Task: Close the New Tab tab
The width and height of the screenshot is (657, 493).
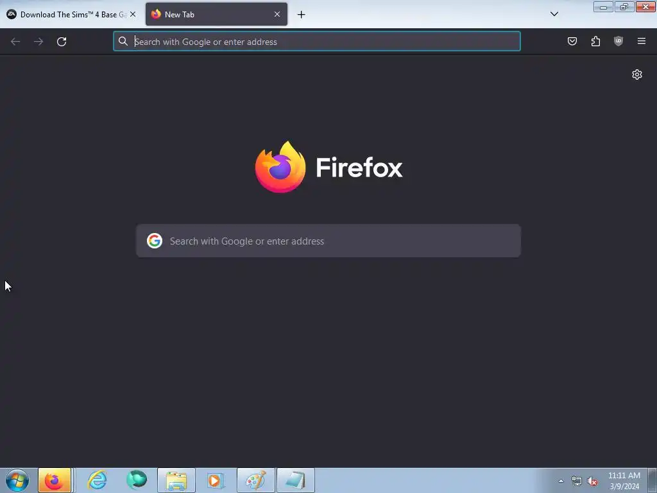Action: click(x=277, y=14)
